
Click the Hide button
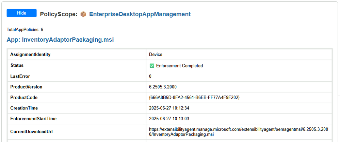[x=21, y=13]
